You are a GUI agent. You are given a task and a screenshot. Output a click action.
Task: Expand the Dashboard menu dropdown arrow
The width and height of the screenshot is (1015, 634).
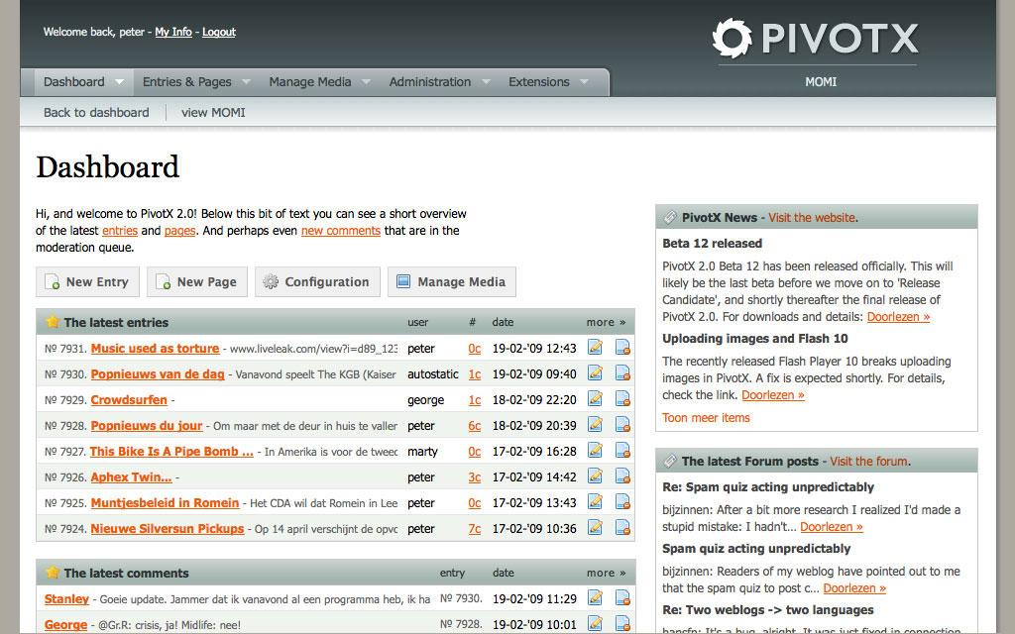120,82
